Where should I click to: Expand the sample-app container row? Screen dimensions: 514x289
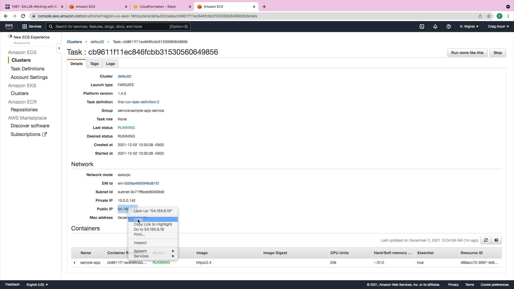click(x=74, y=263)
